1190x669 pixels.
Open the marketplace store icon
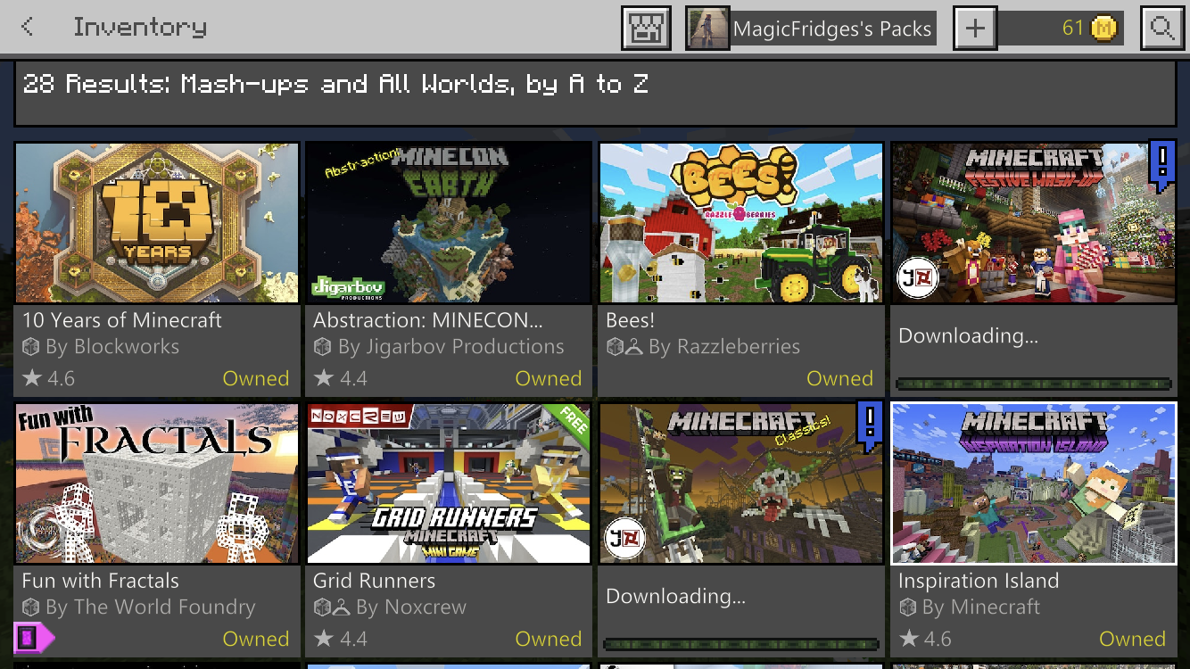pos(645,29)
